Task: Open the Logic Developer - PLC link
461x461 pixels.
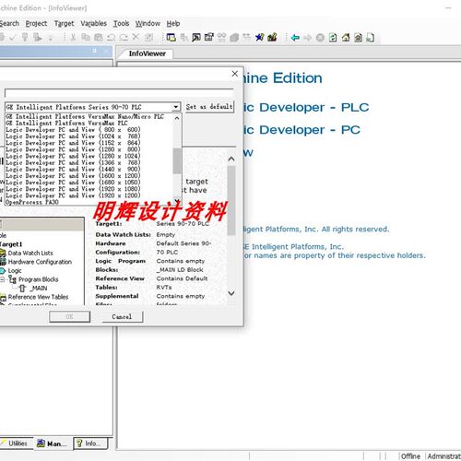Action: [306, 107]
